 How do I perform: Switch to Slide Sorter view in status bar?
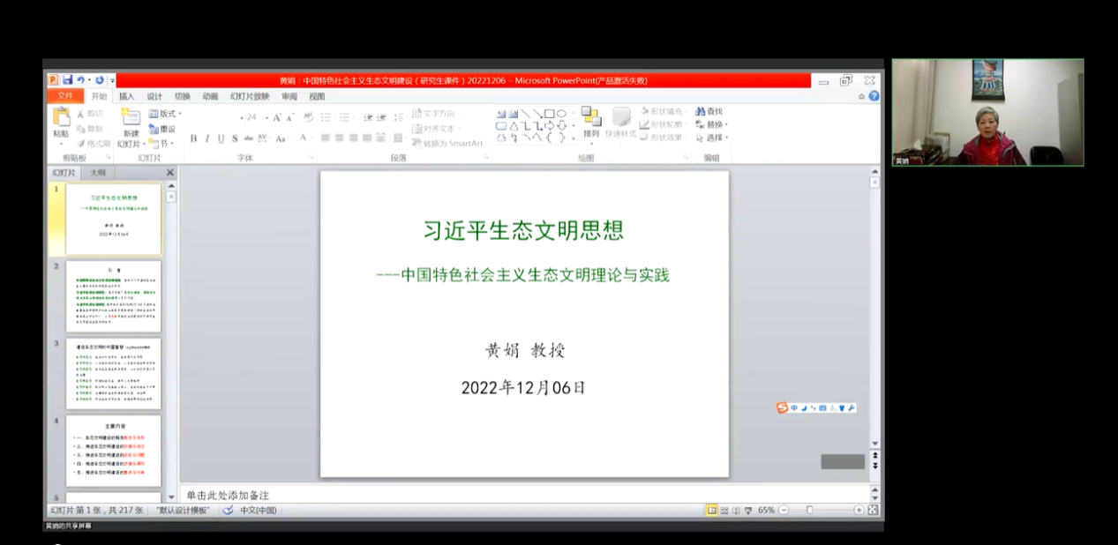724,511
